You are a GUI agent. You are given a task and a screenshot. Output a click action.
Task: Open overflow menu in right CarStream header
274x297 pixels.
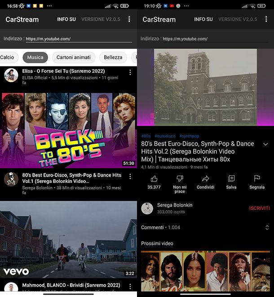point(266,19)
